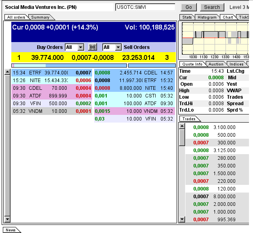
Task: Select the Quote Info tab
Action: pos(192,64)
